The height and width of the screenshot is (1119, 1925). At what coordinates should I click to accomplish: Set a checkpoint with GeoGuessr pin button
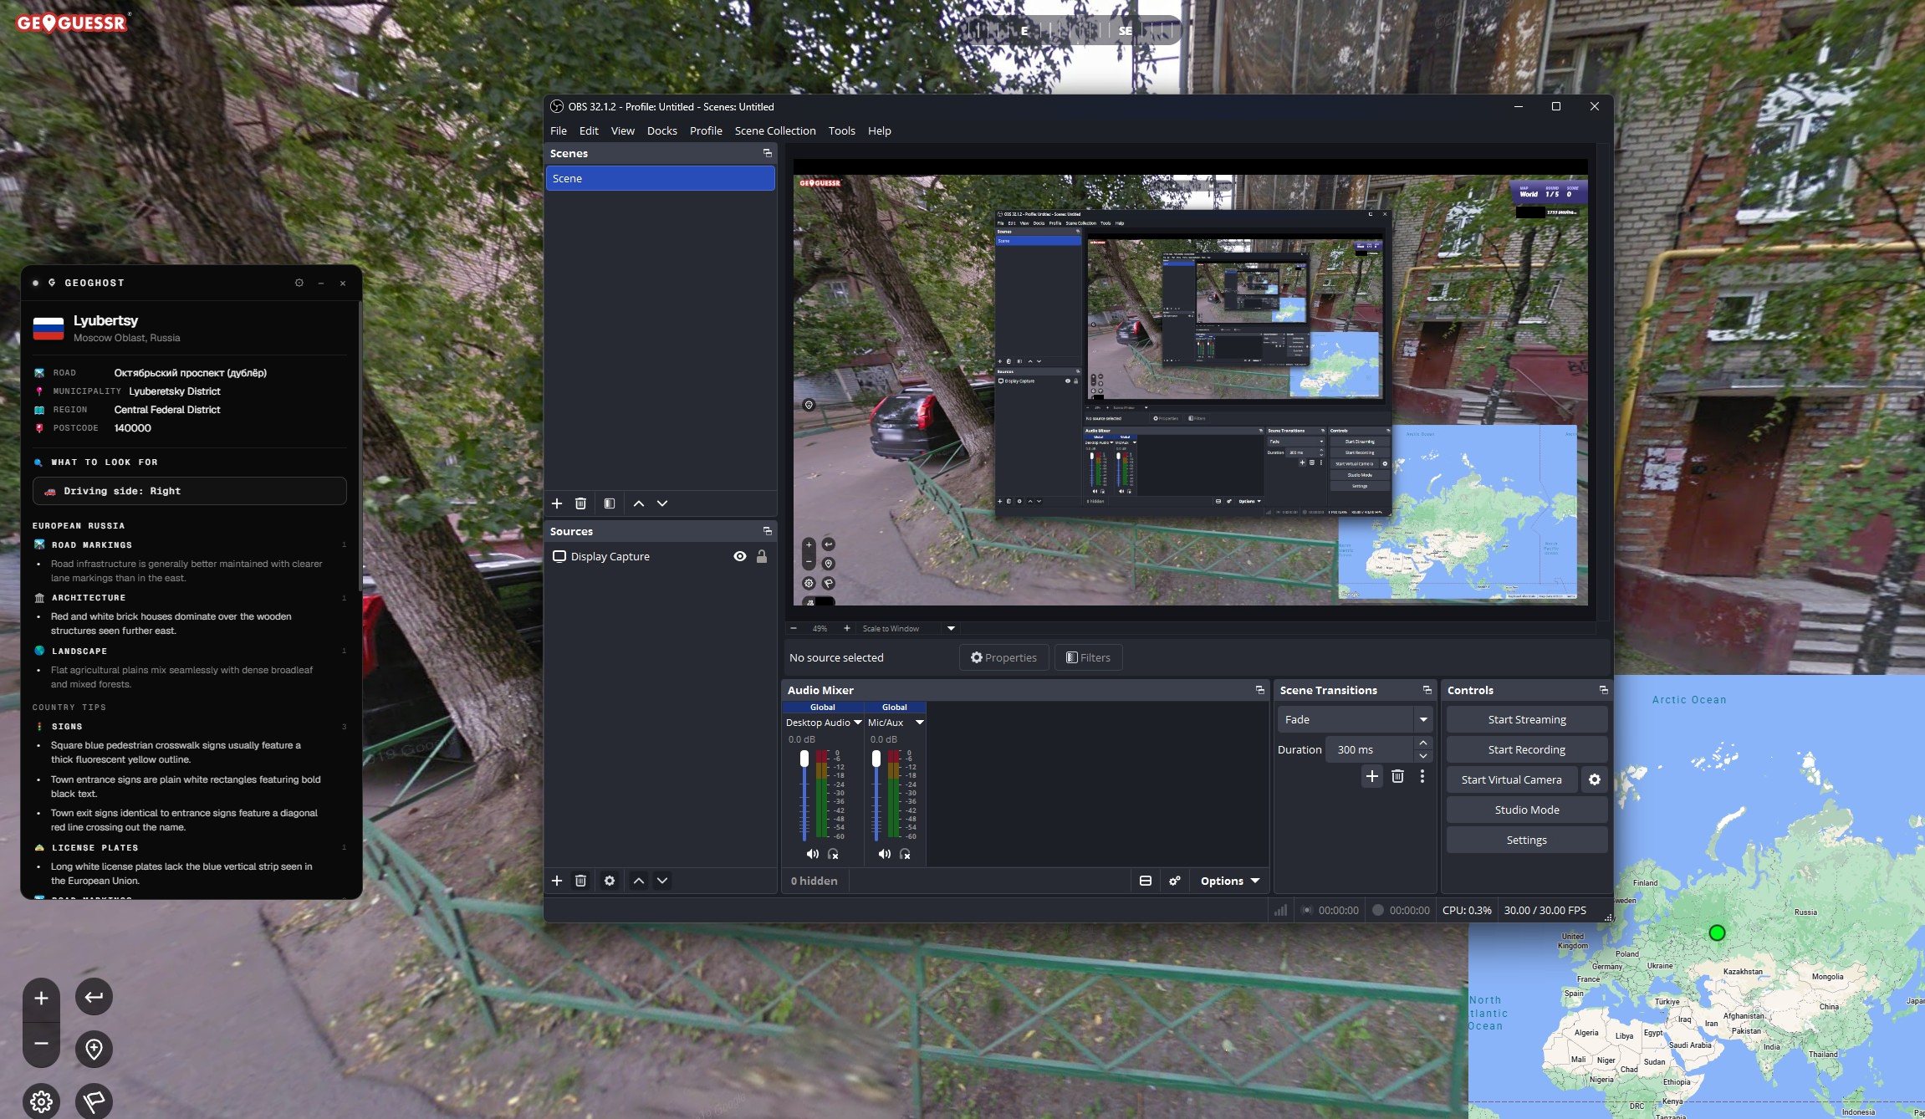(x=94, y=1049)
